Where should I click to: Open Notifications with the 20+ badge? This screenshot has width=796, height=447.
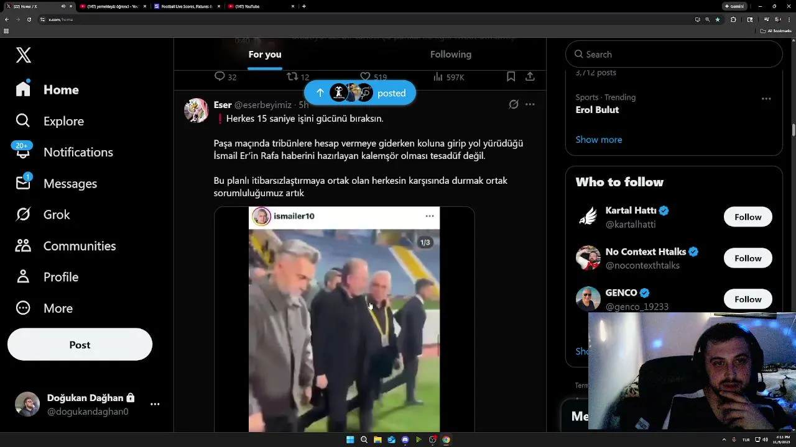pos(64,152)
